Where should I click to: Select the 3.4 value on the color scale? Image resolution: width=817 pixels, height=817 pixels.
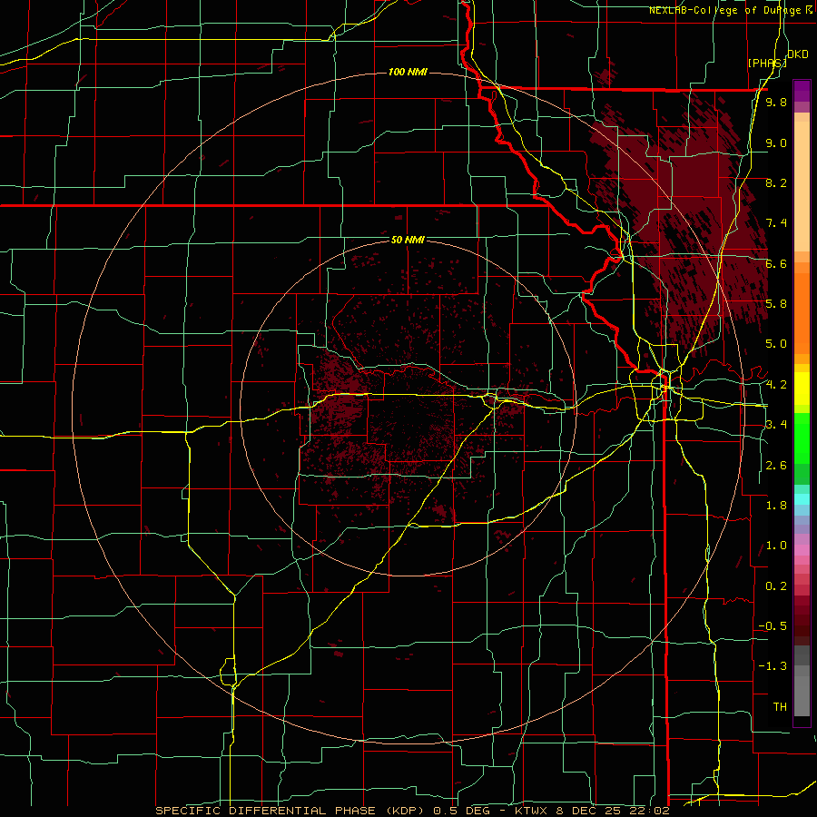tap(776, 425)
